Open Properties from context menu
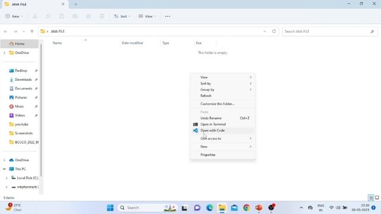The width and height of the screenshot is (381, 214). [x=223, y=155]
